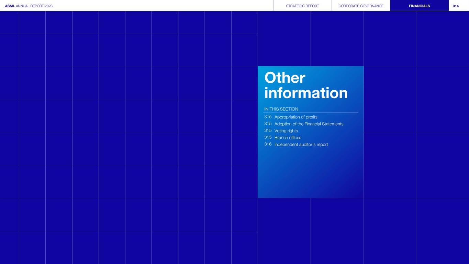This screenshot has height=264, width=469.
Task: Click page number 316 beside auditor's report
Action: (268, 145)
